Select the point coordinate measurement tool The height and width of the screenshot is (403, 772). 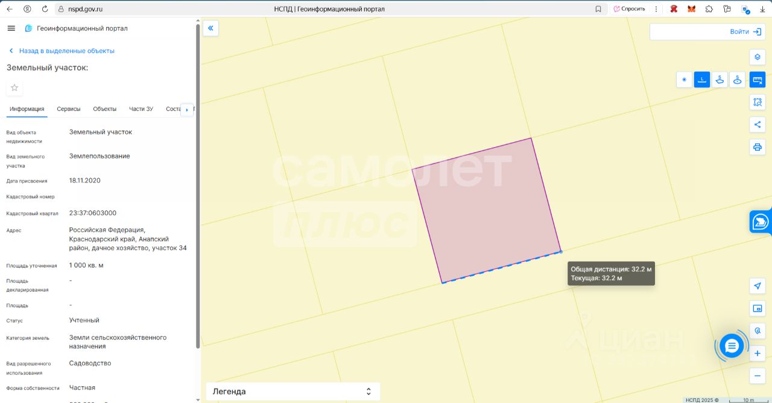pyautogui.click(x=684, y=80)
